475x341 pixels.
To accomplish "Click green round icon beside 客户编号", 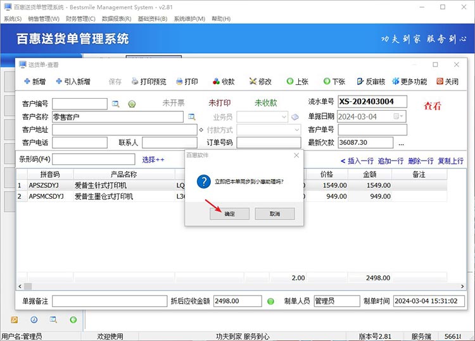I will point(132,104).
